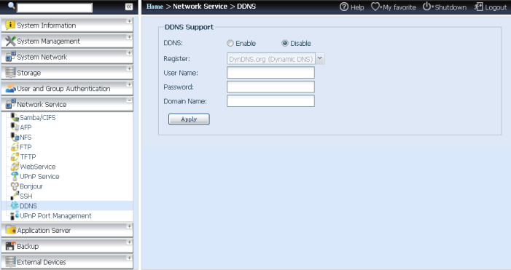
Task: Collapse the sidebar with double-arrow button
Action: coord(129,7)
